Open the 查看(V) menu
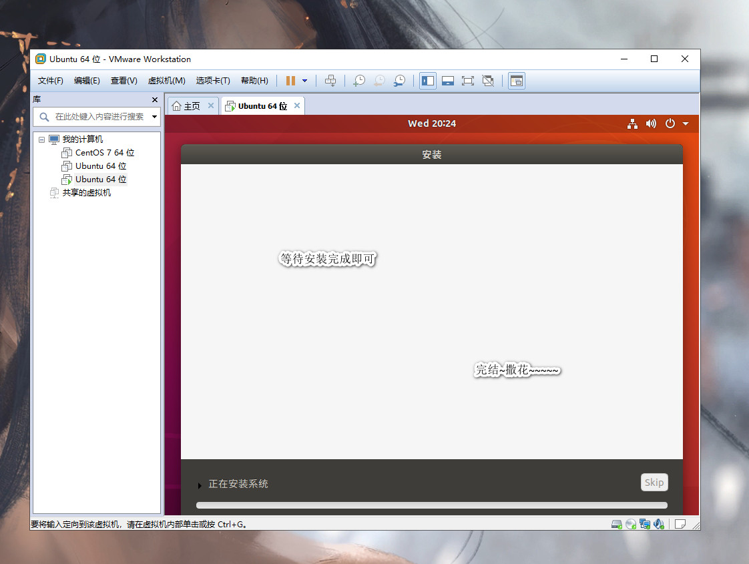The height and width of the screenshot is (564, 749). point(123,81)
